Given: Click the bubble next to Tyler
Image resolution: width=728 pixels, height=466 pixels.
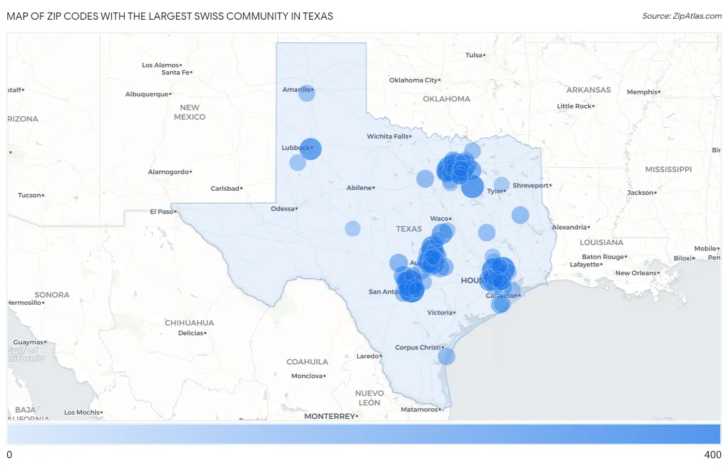Looking at the screenshot, I should (x=501, y=185).
